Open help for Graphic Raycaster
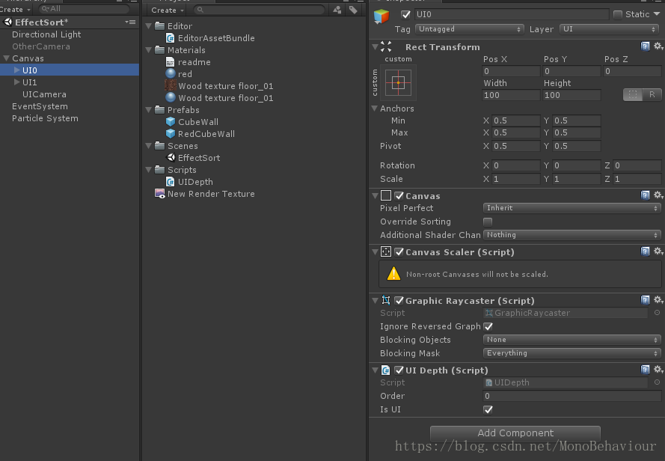This screenshot has width=665, height=461. pos(645,300)
